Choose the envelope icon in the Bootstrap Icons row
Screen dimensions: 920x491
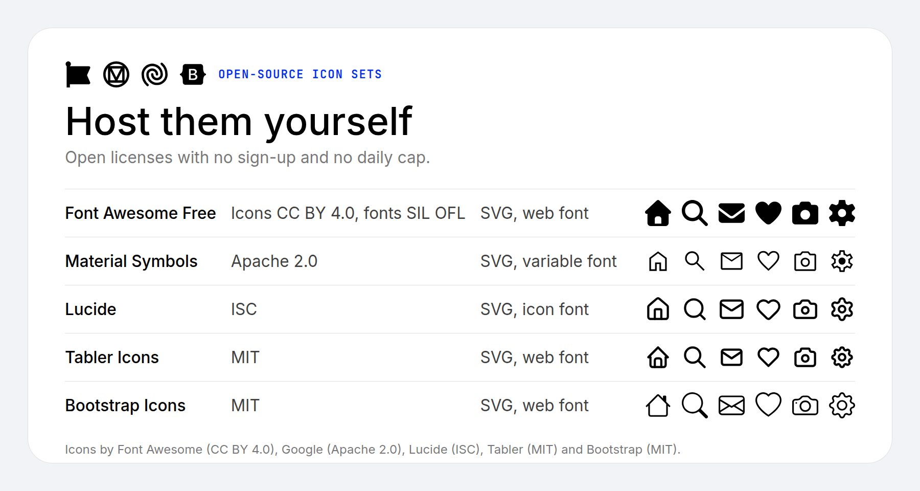click(732, 406)
